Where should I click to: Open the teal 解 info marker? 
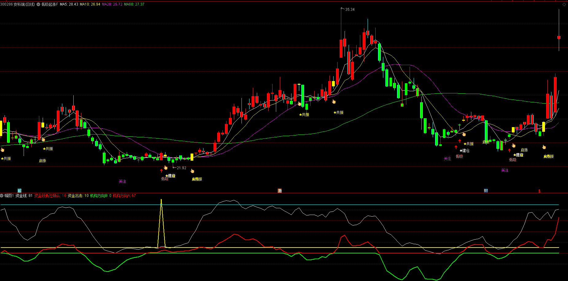(20, 191)
